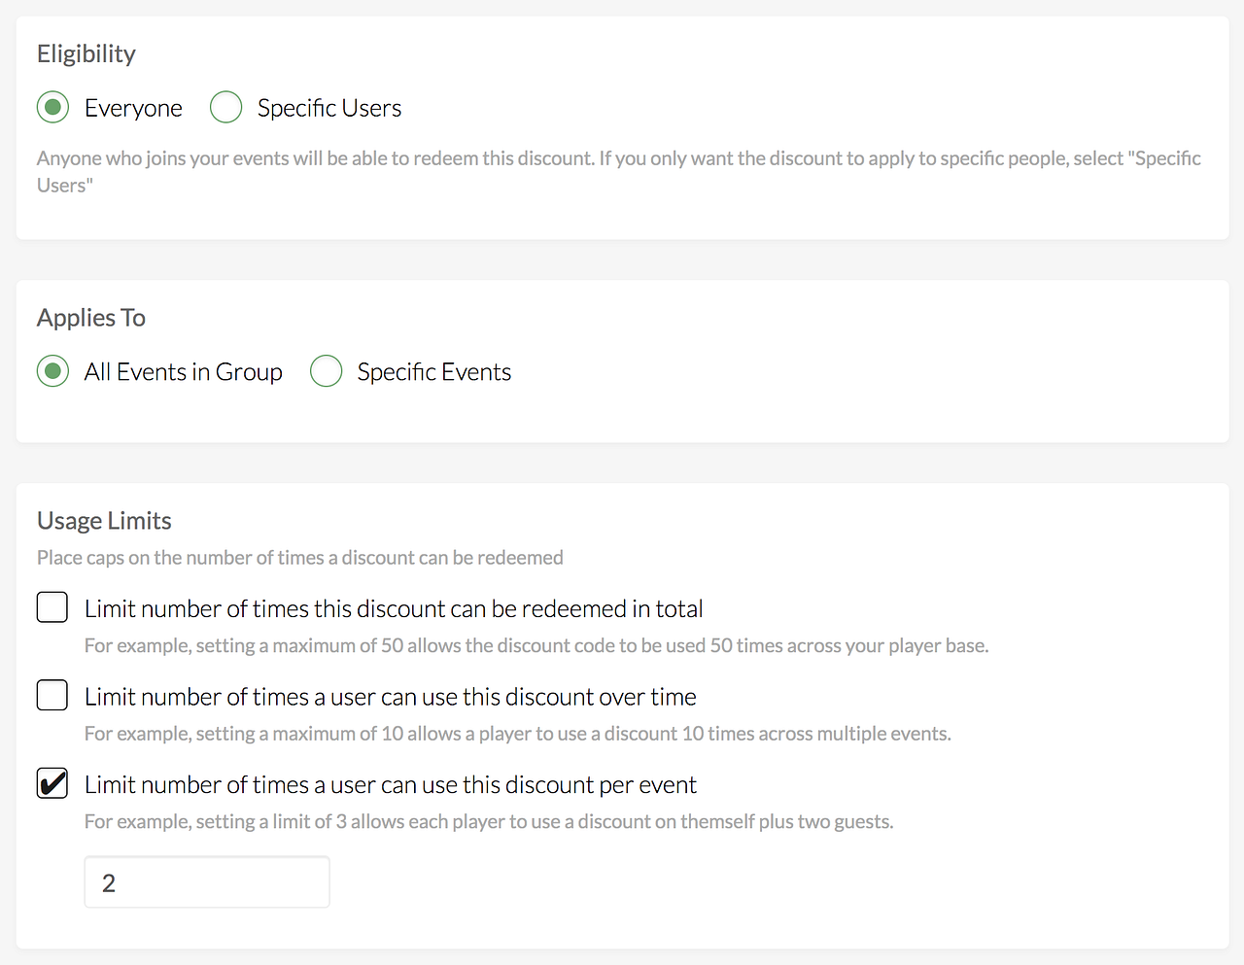Tick the per-user over time limit checkbox

52,696
